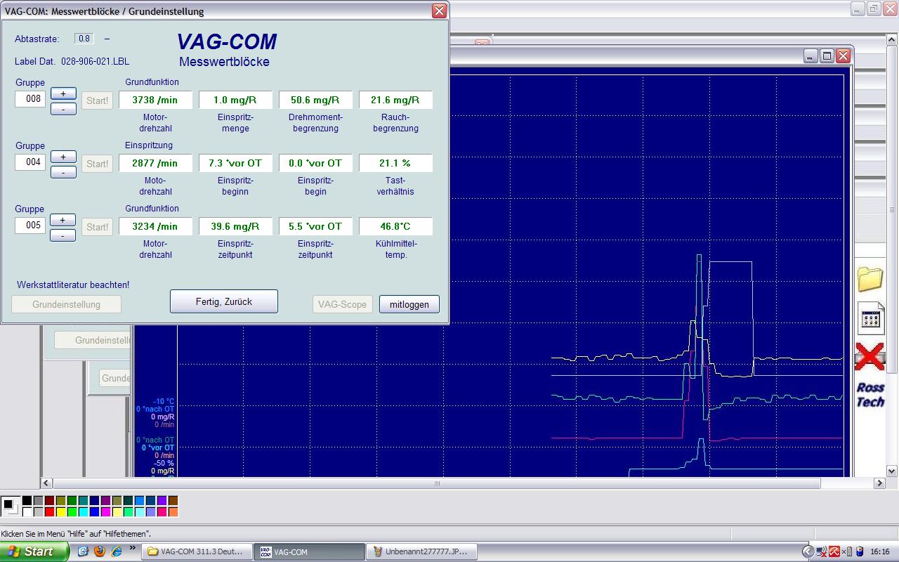Open the calendar document icon on the right
This screenshot has height=562, width=899.
pos(871,319)
